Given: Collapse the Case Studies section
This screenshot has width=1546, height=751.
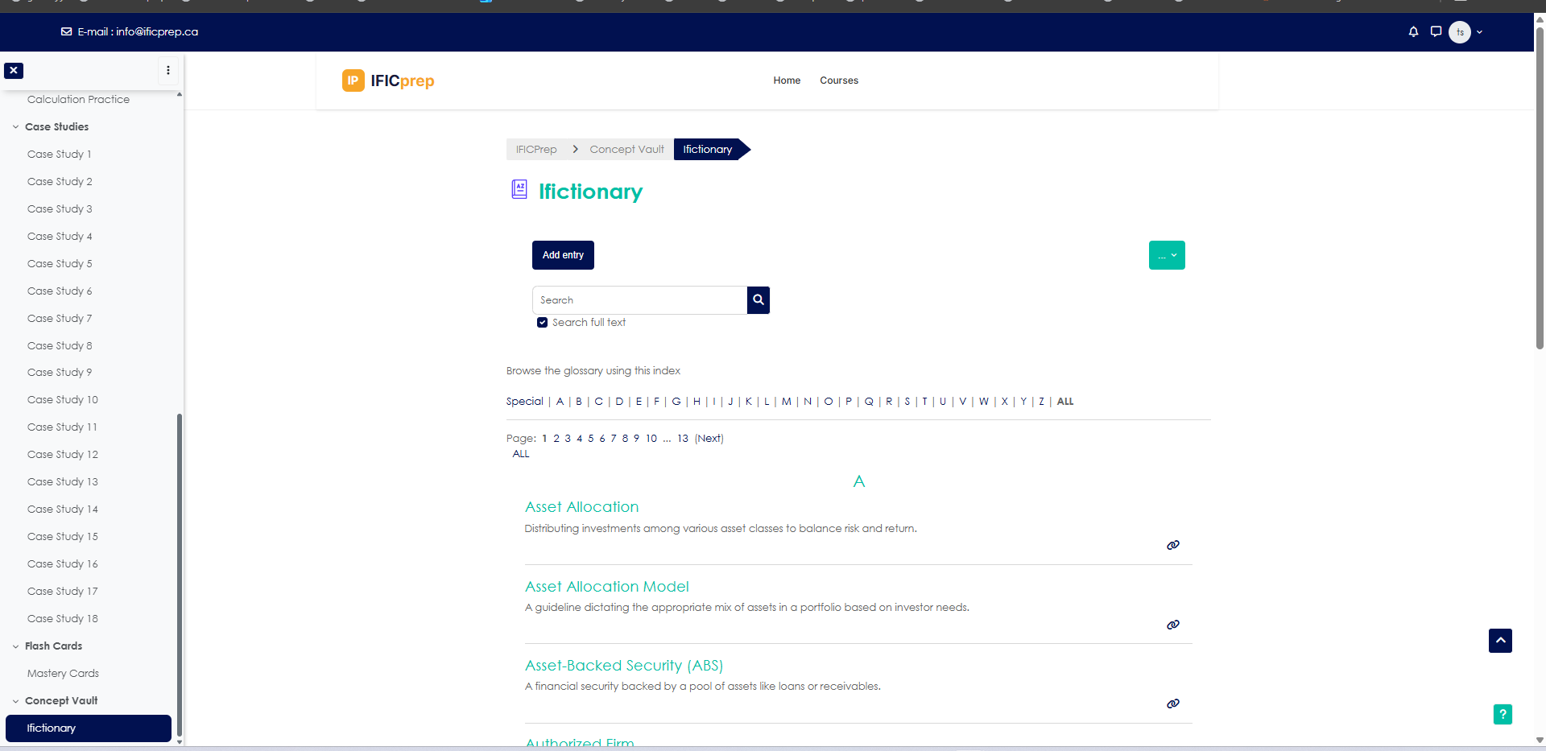Looking at the screenshot, I should pos(15,126).
